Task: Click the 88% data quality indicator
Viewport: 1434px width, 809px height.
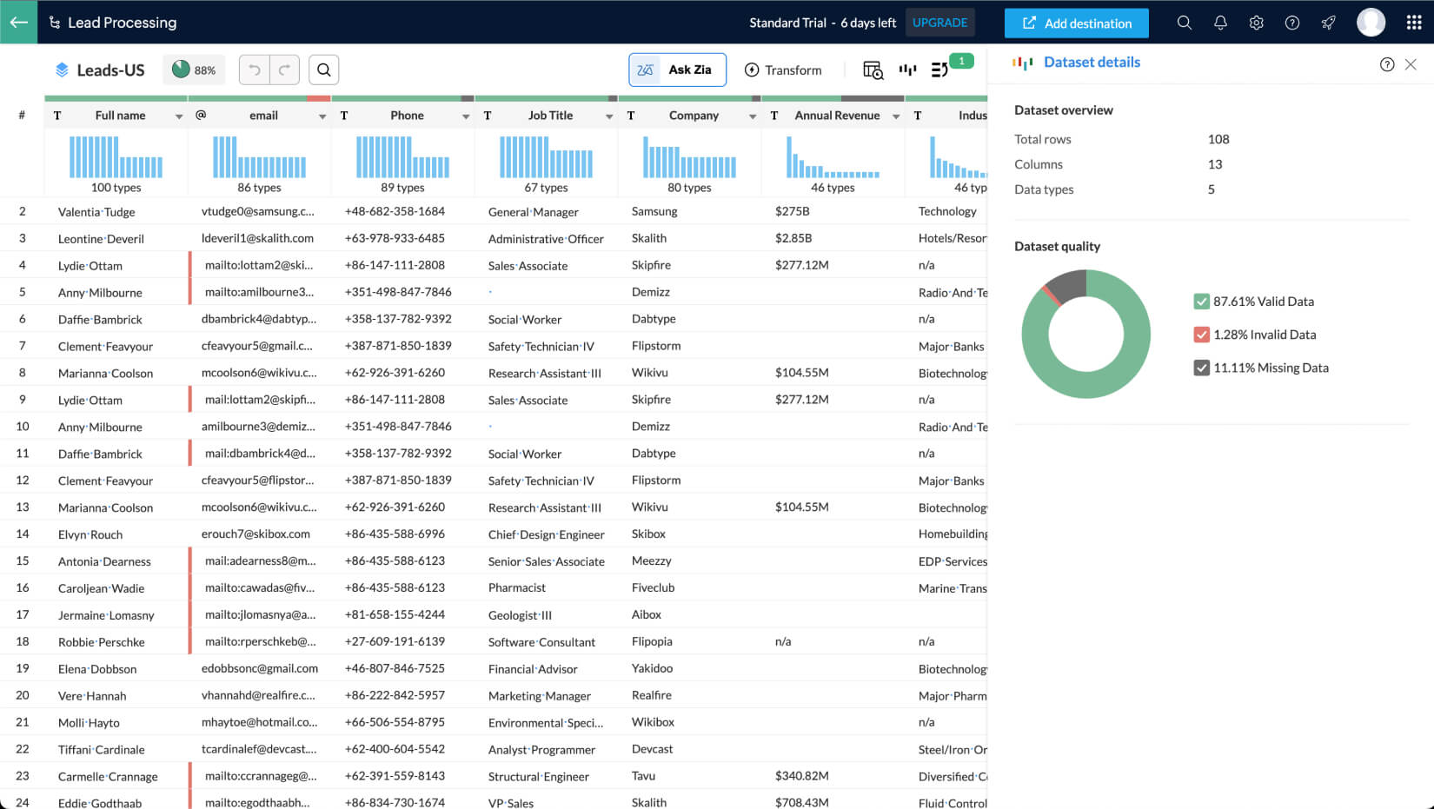Action: click(x=194, y=70)
